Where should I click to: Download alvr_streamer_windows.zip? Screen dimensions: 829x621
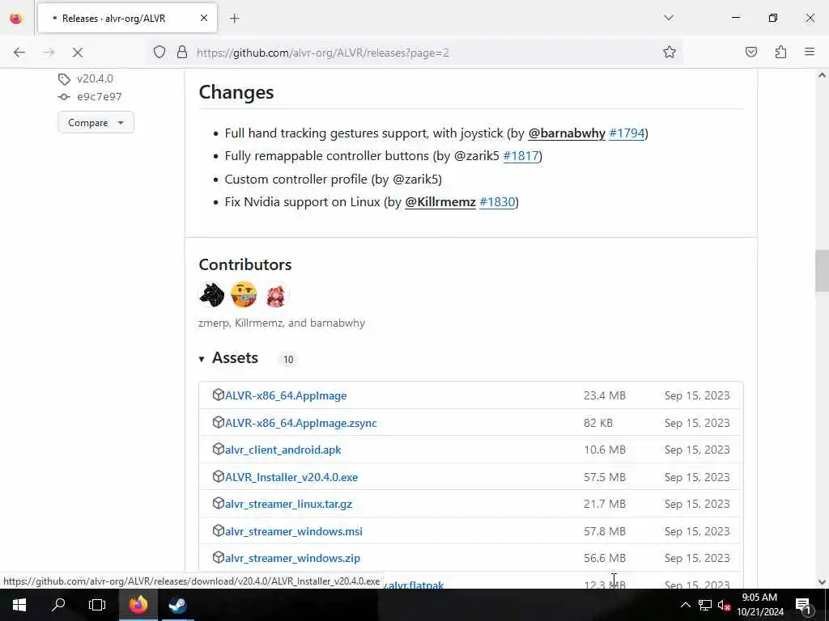click(x=292, y=559)
